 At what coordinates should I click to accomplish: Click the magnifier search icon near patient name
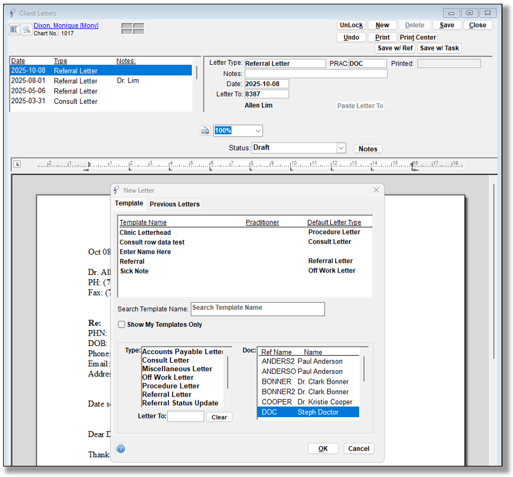(27, 29)
